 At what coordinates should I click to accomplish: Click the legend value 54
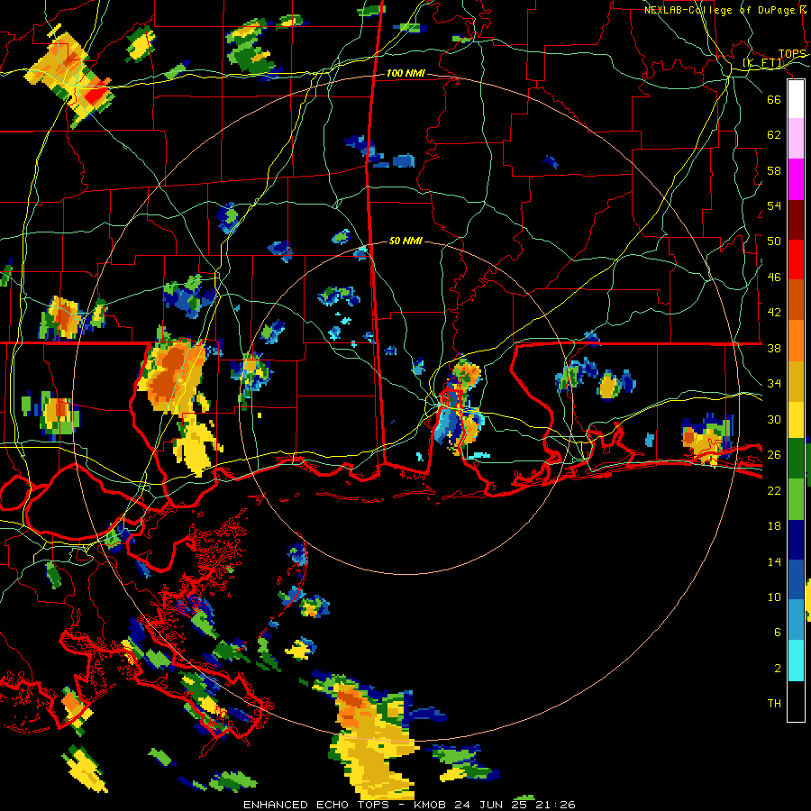[x=774, y=205]
